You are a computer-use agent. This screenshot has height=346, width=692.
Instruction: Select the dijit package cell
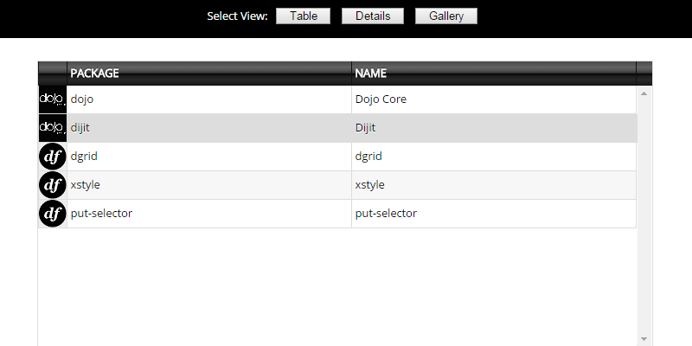tap(209, 128)
